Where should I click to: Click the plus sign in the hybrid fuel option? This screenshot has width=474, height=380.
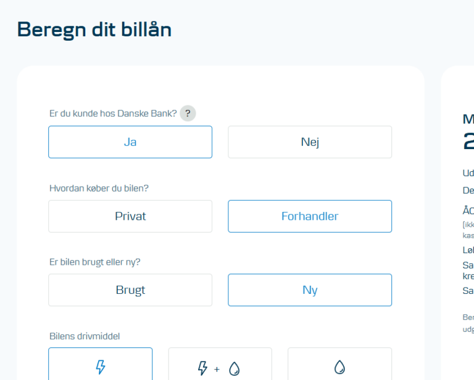click(x=217, y=370)
